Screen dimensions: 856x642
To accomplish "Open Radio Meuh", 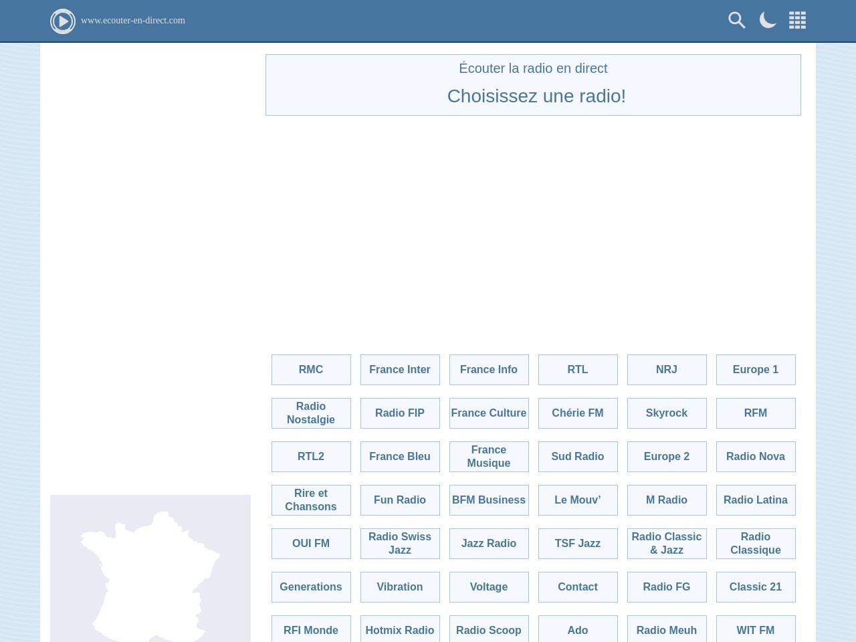I will [667, 629].
